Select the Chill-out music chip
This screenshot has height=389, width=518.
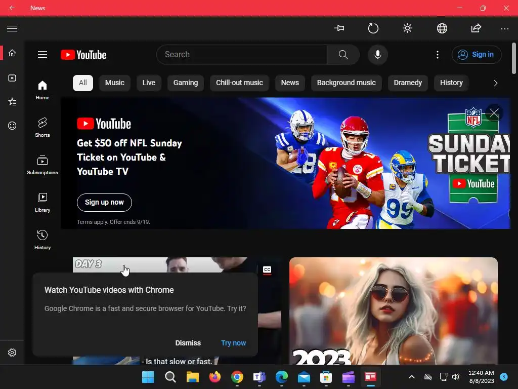239,83
